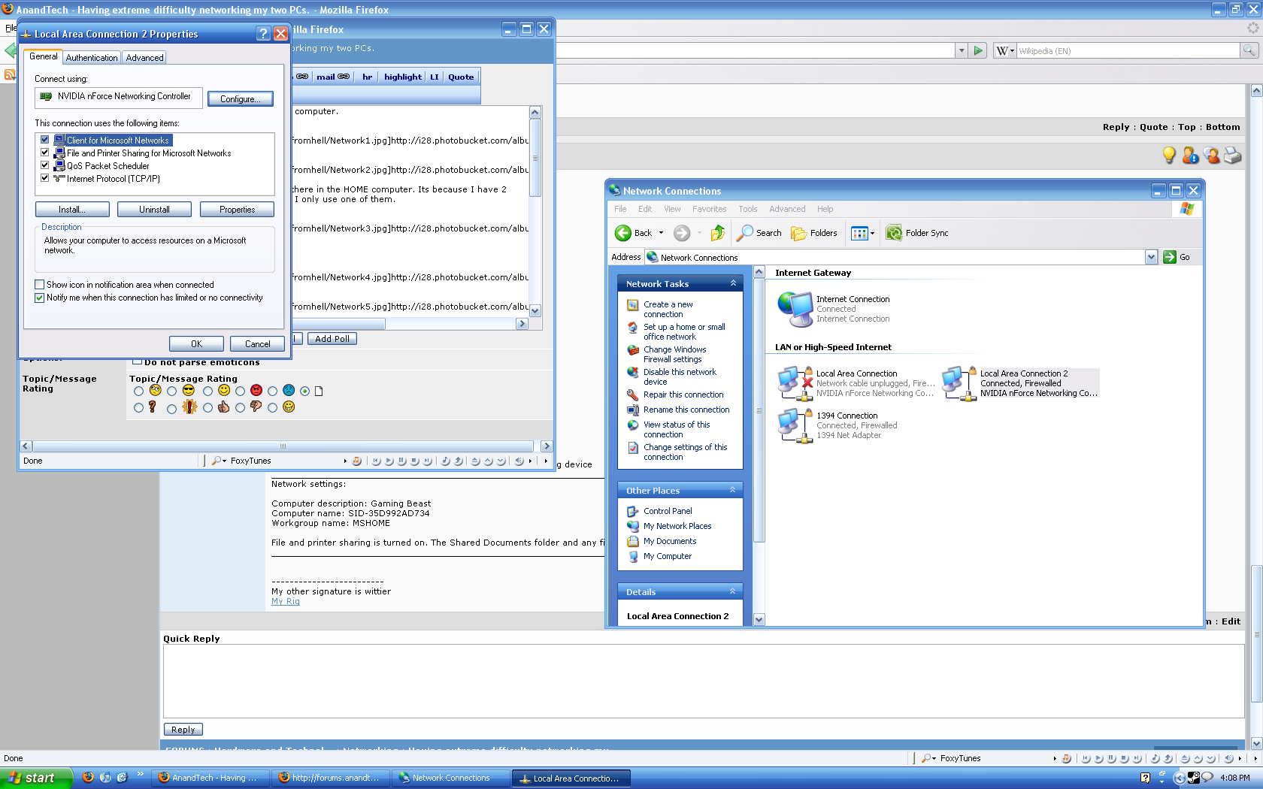Screen dimensions: 1263x789
Task: Click Repair this connection link
Action: click(x=683, y=394)
